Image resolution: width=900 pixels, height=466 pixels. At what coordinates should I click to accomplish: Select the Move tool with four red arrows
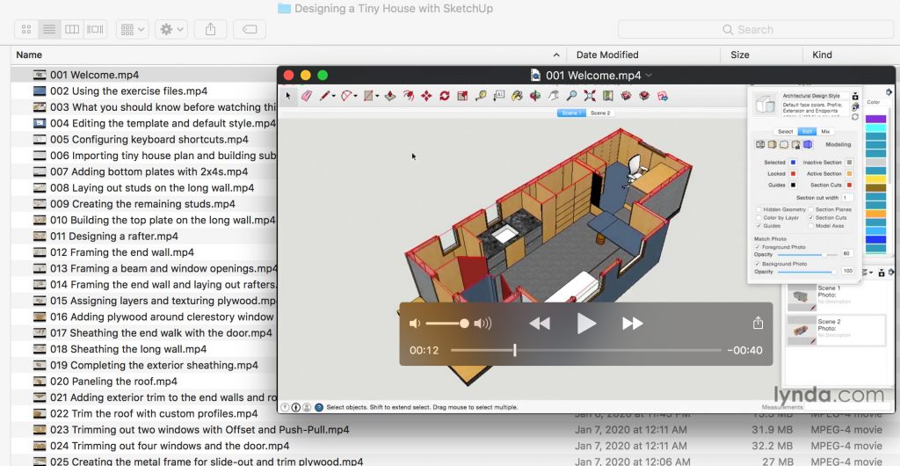point(426,96)
